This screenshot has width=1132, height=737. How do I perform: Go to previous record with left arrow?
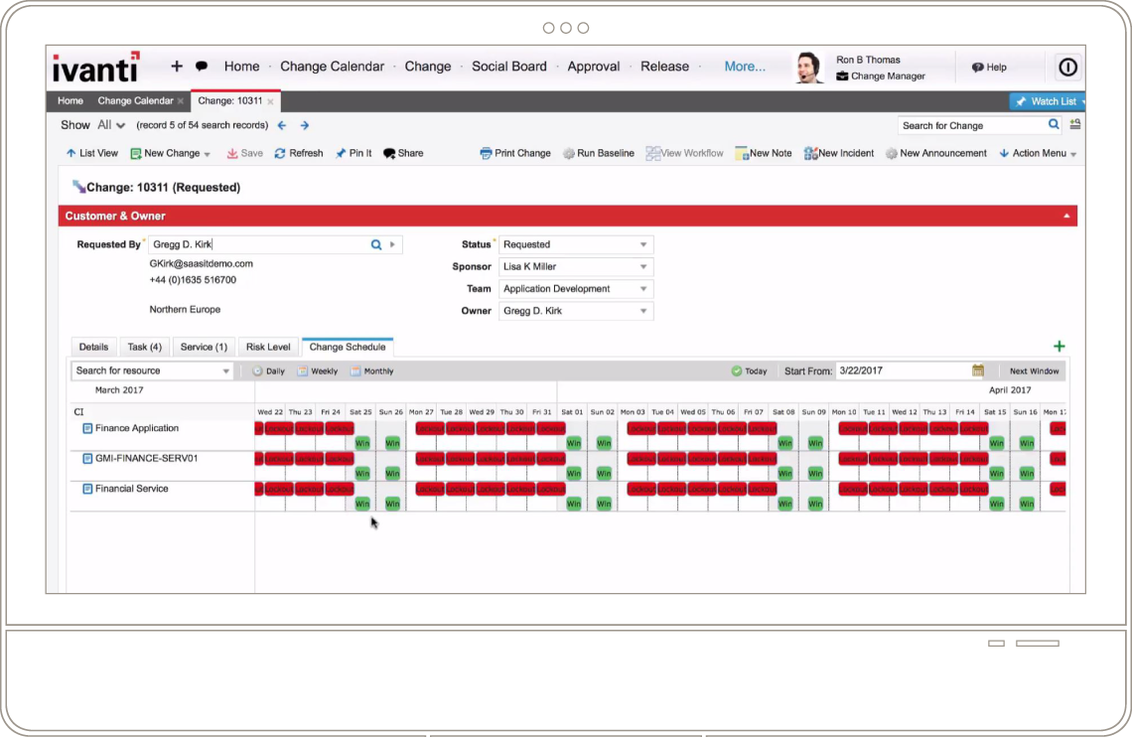point(282,125)
